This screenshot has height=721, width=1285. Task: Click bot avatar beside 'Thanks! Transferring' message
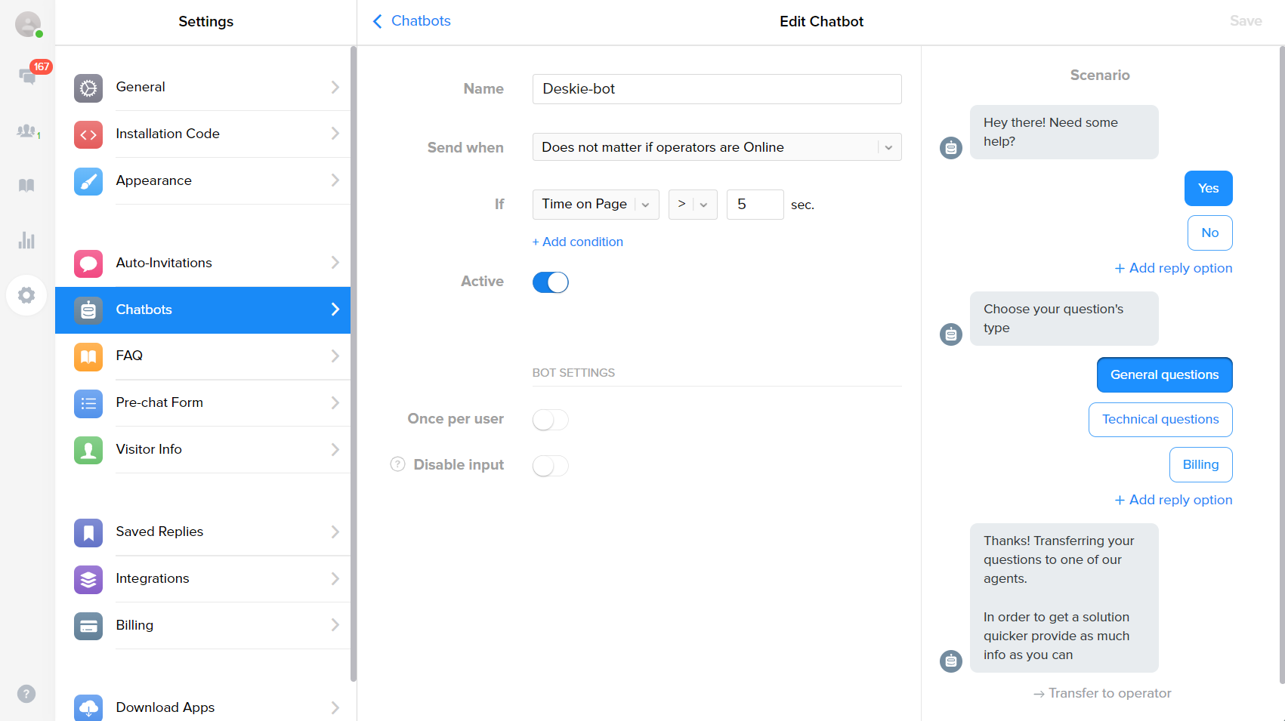(x=951, y=661)
